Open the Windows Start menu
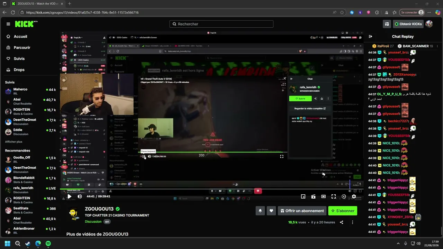The height and width of the screenshot is (249, 443). click(7, 243)
